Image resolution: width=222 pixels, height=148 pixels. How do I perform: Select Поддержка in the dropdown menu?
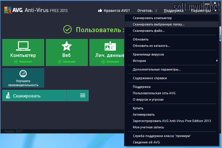(172, 87)
